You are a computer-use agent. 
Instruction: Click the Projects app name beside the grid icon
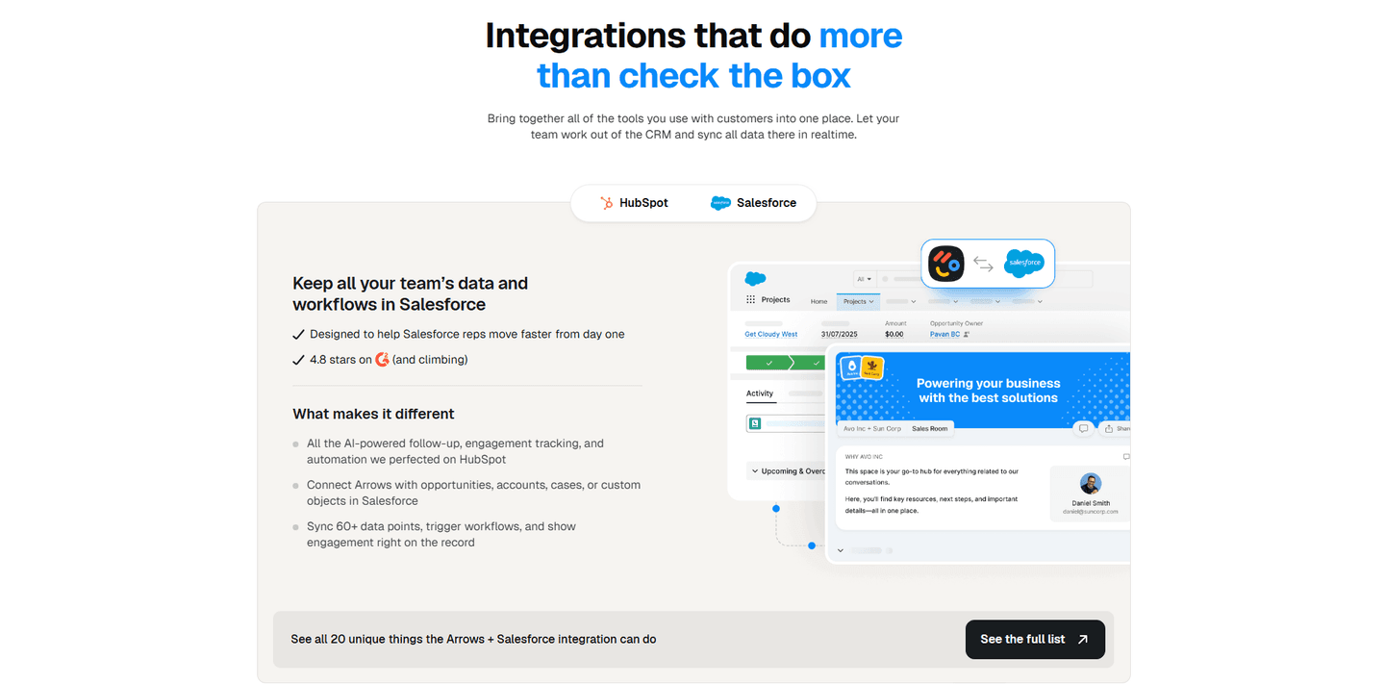pos(775,299)
